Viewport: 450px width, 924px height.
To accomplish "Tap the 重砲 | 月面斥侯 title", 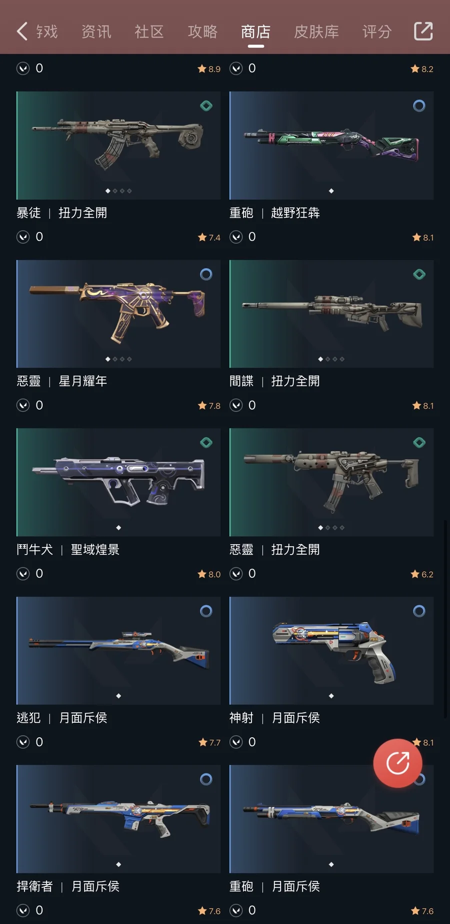I will click(x=274, y=886).
